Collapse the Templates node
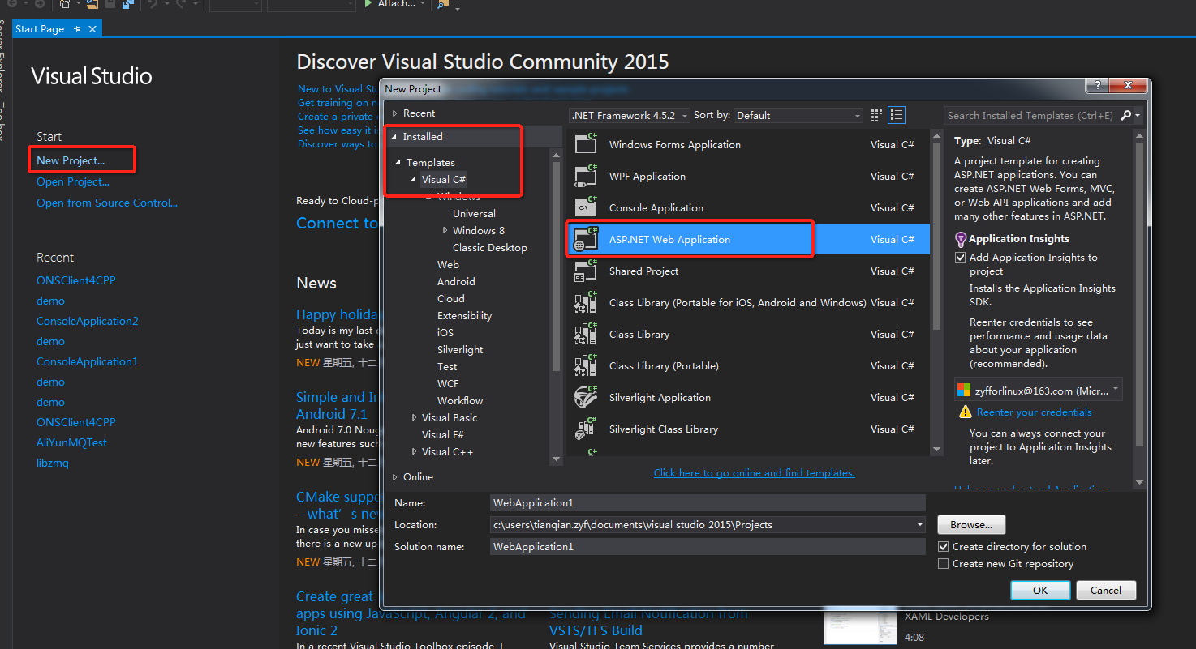 [x=398, y=163]
